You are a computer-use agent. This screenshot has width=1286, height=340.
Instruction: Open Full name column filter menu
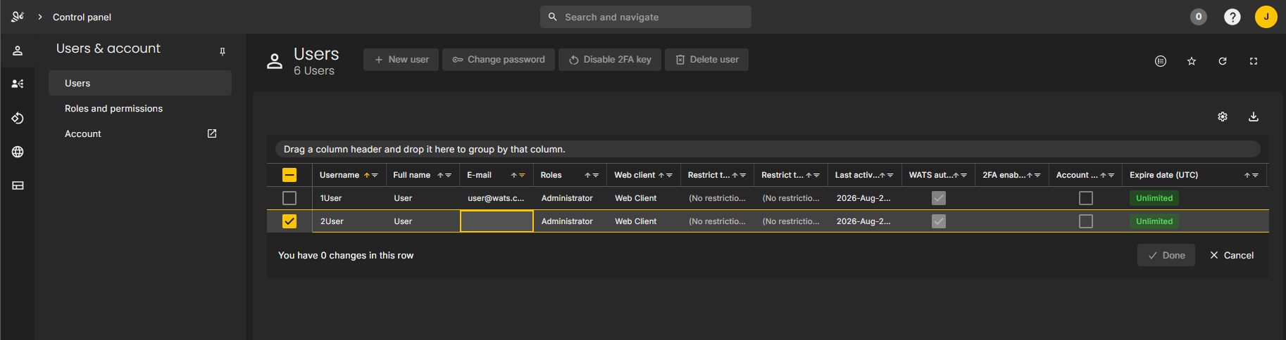pyautogui.click(x=448, y=175)
